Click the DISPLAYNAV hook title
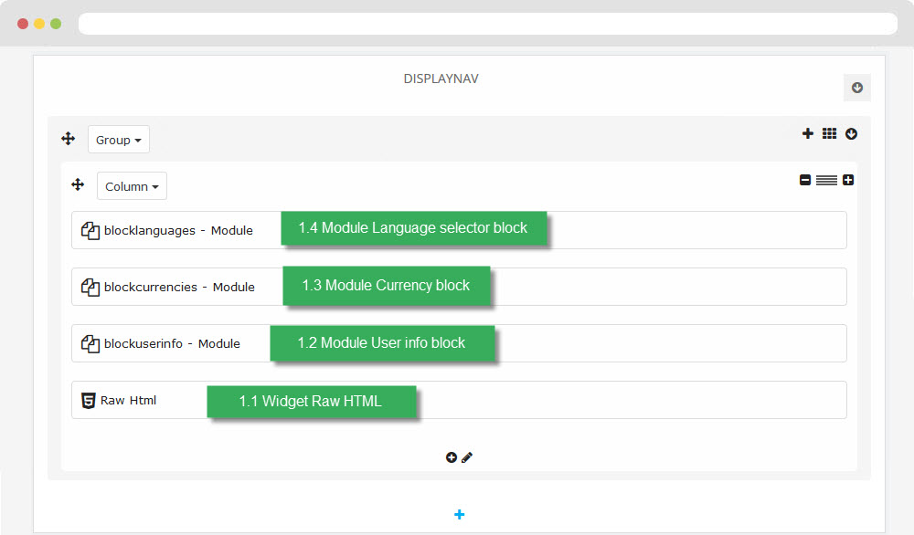The image size is (914, 535). (x=441, y=79)
